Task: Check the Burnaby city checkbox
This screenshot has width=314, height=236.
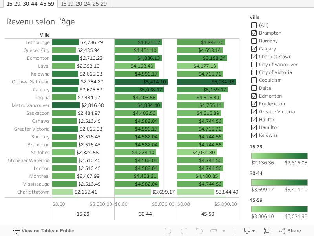Action: [x=254, y=41]
